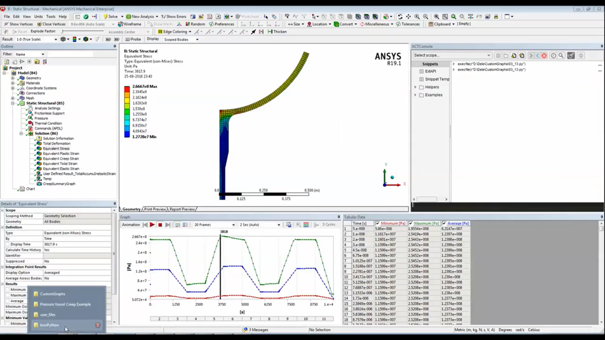Open Preferences from the toolbar
This screenshot has height=340, width=605.
[x=222, y=24]
